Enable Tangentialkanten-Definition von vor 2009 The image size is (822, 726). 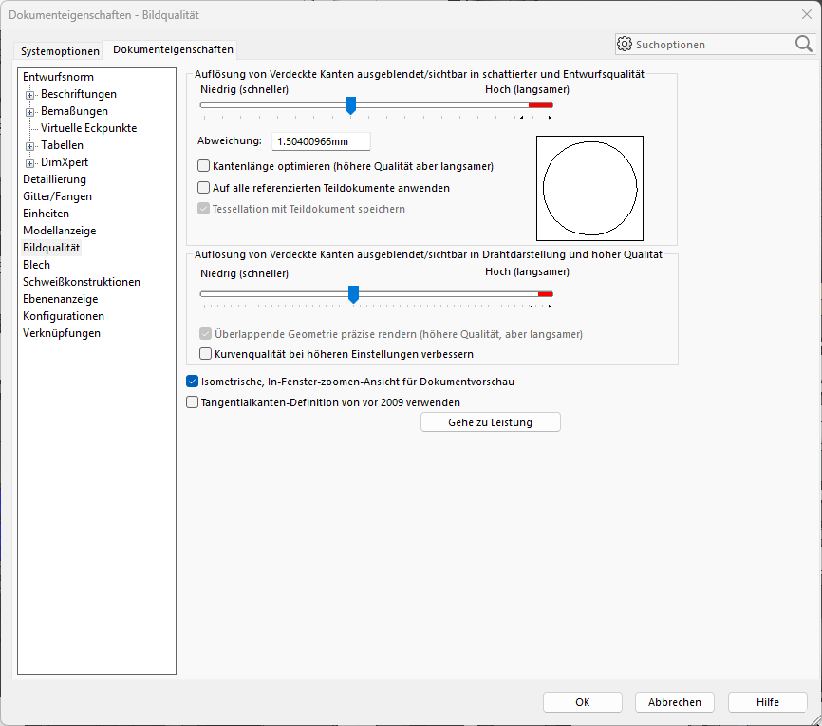click(x=193, y=402)
